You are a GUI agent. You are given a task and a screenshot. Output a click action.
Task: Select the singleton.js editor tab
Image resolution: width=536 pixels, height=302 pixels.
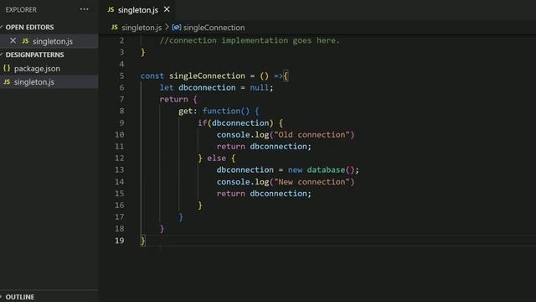click(x=138, y=10)
